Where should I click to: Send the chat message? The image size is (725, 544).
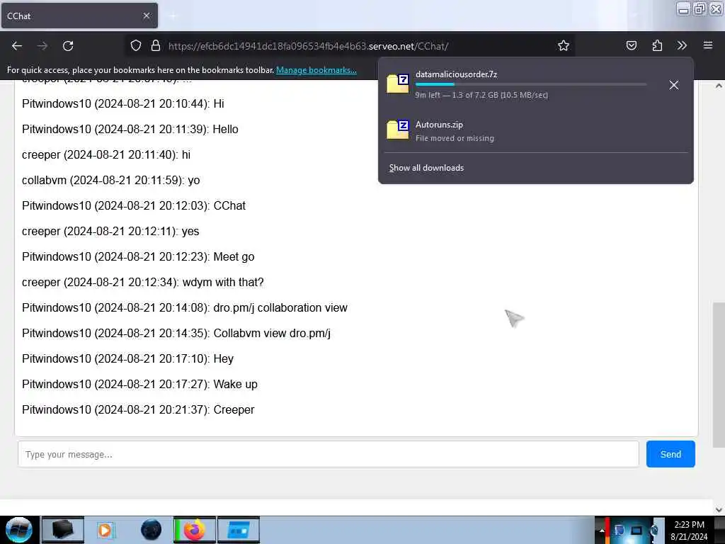point(670,454)
